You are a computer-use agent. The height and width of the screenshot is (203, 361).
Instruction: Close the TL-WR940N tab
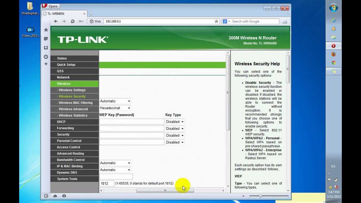(84, 14)
